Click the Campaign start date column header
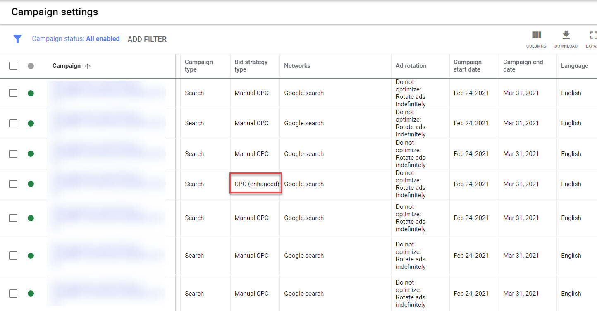597x311 pixels. (x=467, y=66)
